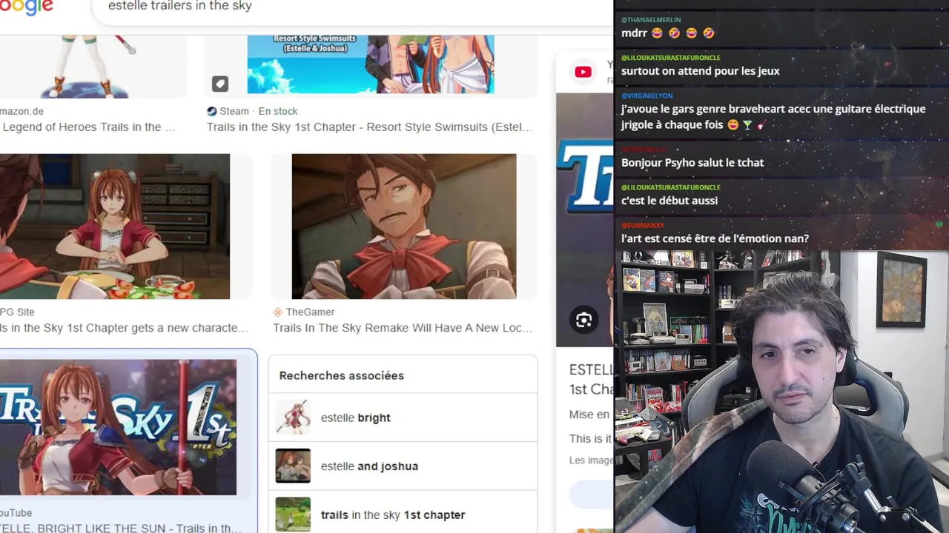
Task: Click the 'estelle and joshua' related search thumbnail
Action: (x=293, y=466)
